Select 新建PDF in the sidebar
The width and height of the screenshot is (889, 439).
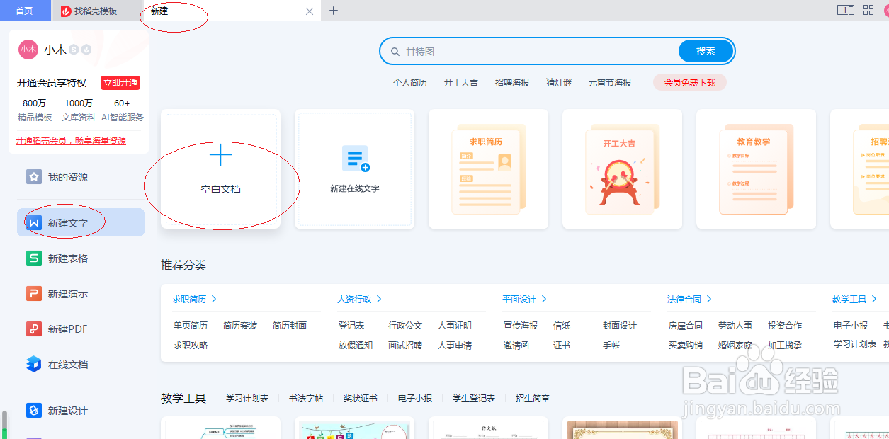(81, 329)
